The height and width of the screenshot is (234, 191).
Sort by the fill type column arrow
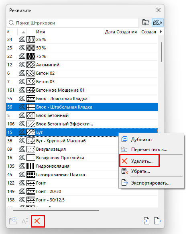point(23,32)
